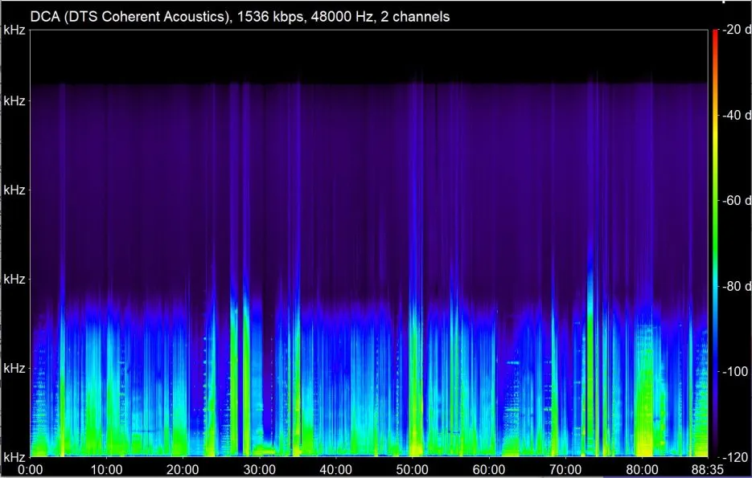The height and width of the screenshot is (478, 752).
Task: Click the -80 dB legend label
Action: click(736, 286)
